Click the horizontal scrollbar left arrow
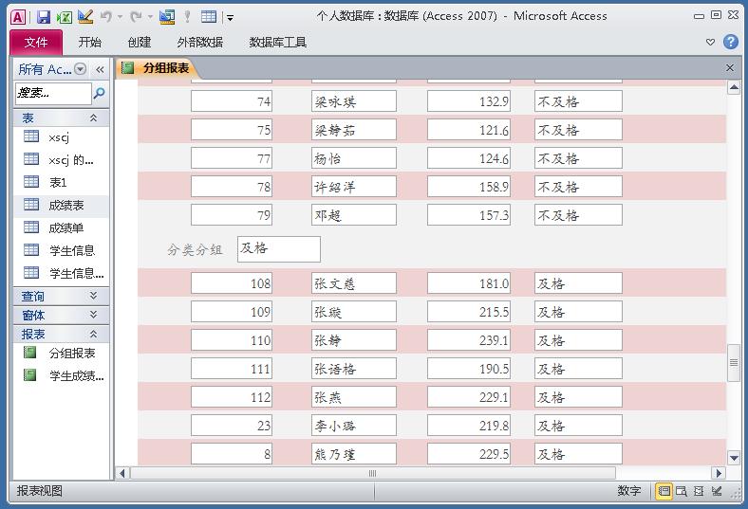The image size is (748, 509). [122, 473]
